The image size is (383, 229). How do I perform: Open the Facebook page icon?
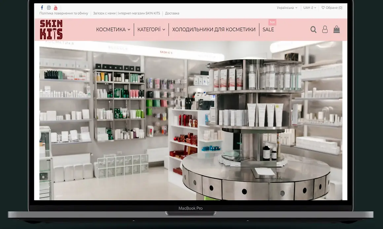(42, 8)
